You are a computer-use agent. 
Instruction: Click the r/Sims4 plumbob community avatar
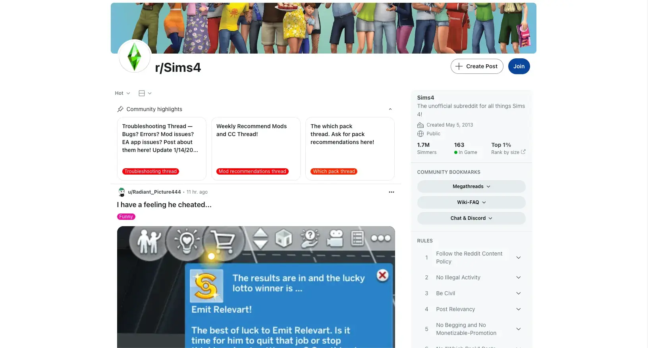pos(135,56)
